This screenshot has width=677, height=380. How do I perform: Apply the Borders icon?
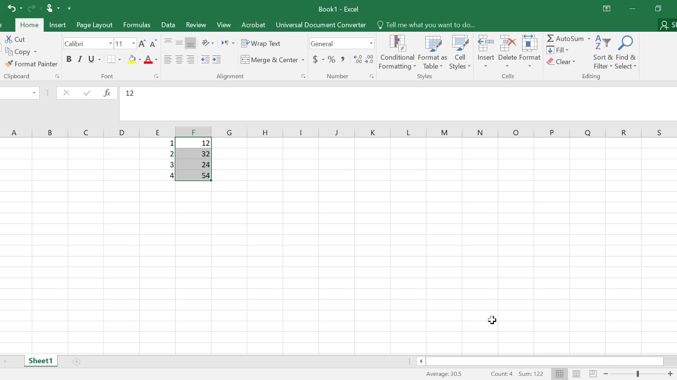coord(111,60)
